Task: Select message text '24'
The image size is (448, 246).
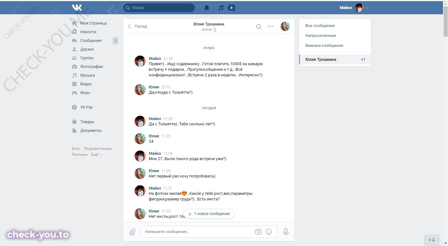Action: [151, 141]
